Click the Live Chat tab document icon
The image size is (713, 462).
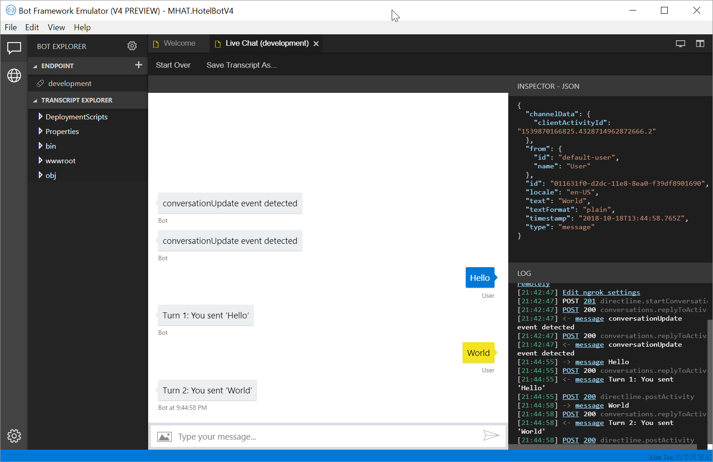(218, 44)
